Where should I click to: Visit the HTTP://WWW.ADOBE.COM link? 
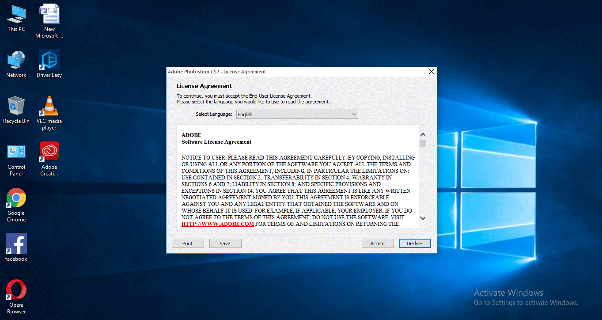(217, 224)
